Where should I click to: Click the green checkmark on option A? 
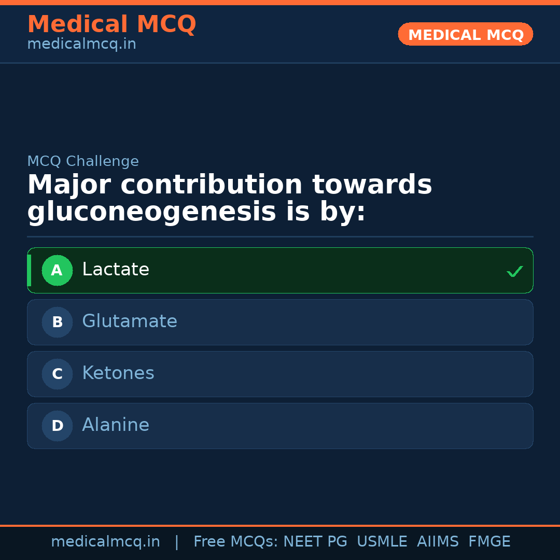(514, 271)
